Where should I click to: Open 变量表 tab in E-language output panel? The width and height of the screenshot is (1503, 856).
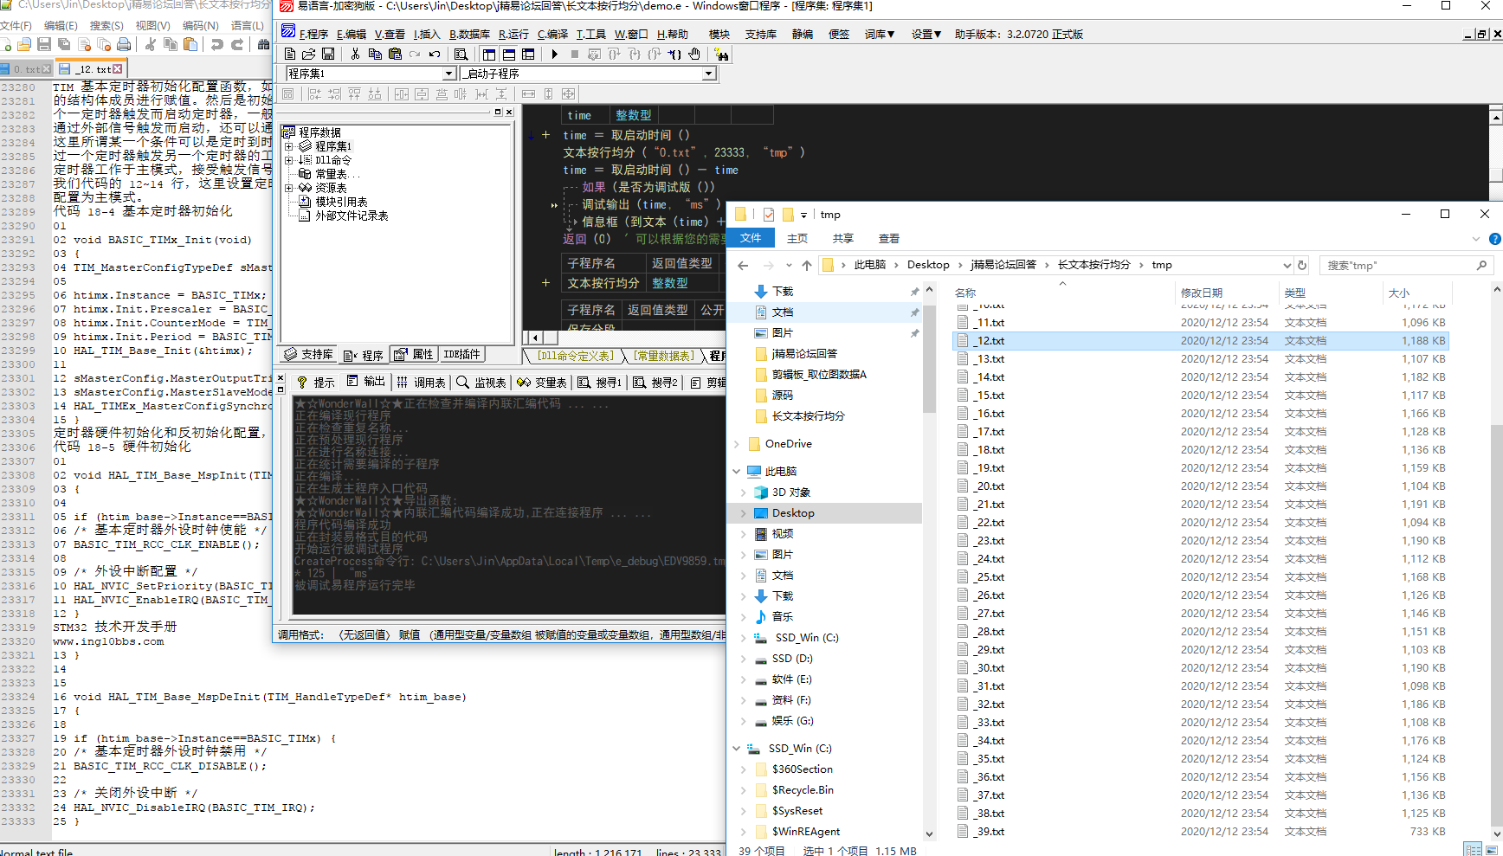pyautogui.click(x=542, y=382)
